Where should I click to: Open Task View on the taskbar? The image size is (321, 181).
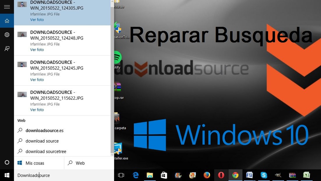(x=121, y=175)
